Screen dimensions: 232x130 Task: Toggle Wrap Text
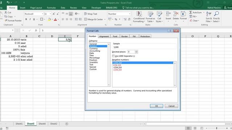pyautogui.click(x=91, y=14)
